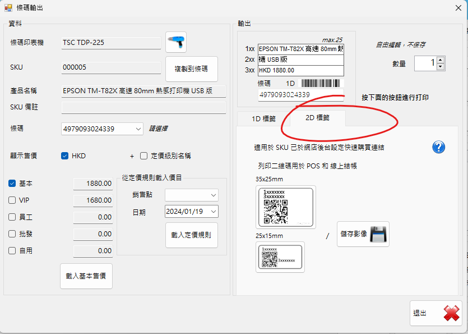Edit output line 2xx text field

(301, 60)
